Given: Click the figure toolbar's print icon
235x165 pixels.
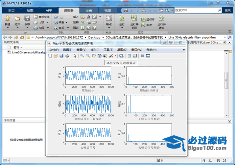Looking at the screenshot, I should click(x=67, y=56).
